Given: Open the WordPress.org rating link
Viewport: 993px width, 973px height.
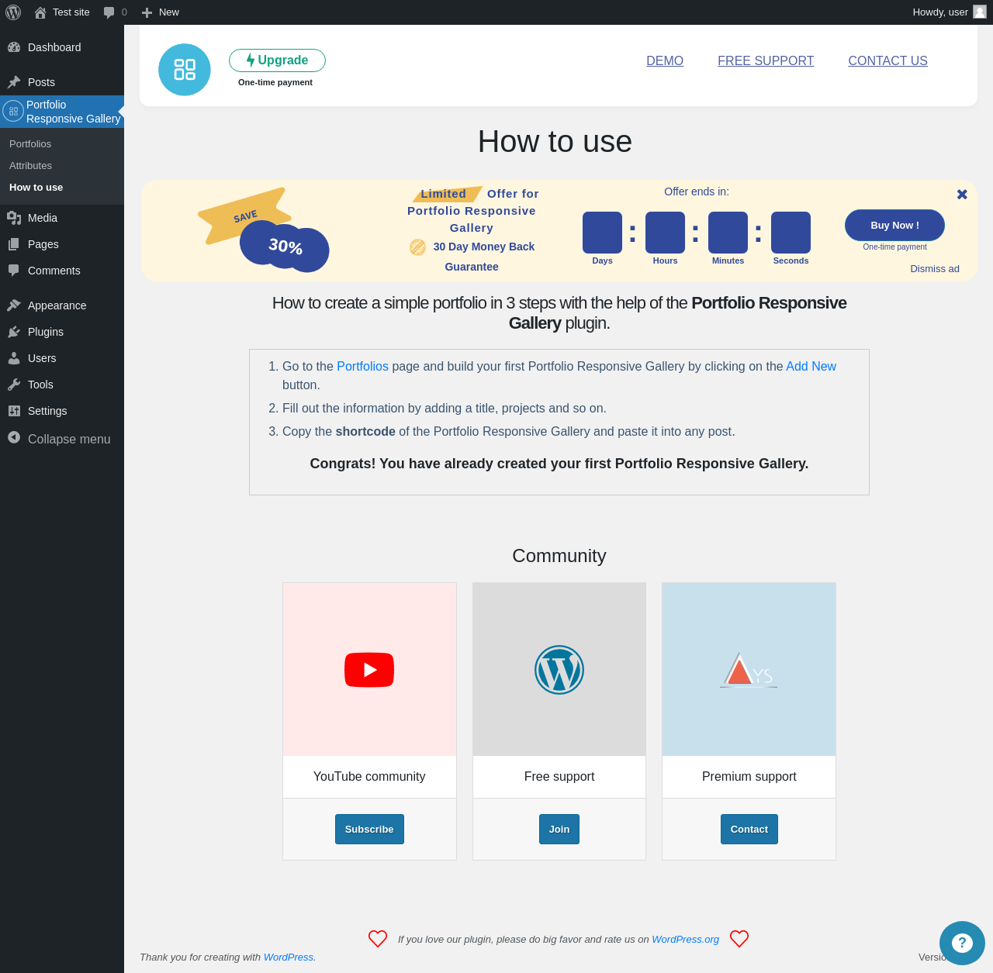Looking at the screenshot, I should click(685, 939).
